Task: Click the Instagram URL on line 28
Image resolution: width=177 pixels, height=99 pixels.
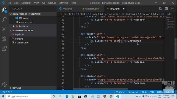Action: click(131, 37)
